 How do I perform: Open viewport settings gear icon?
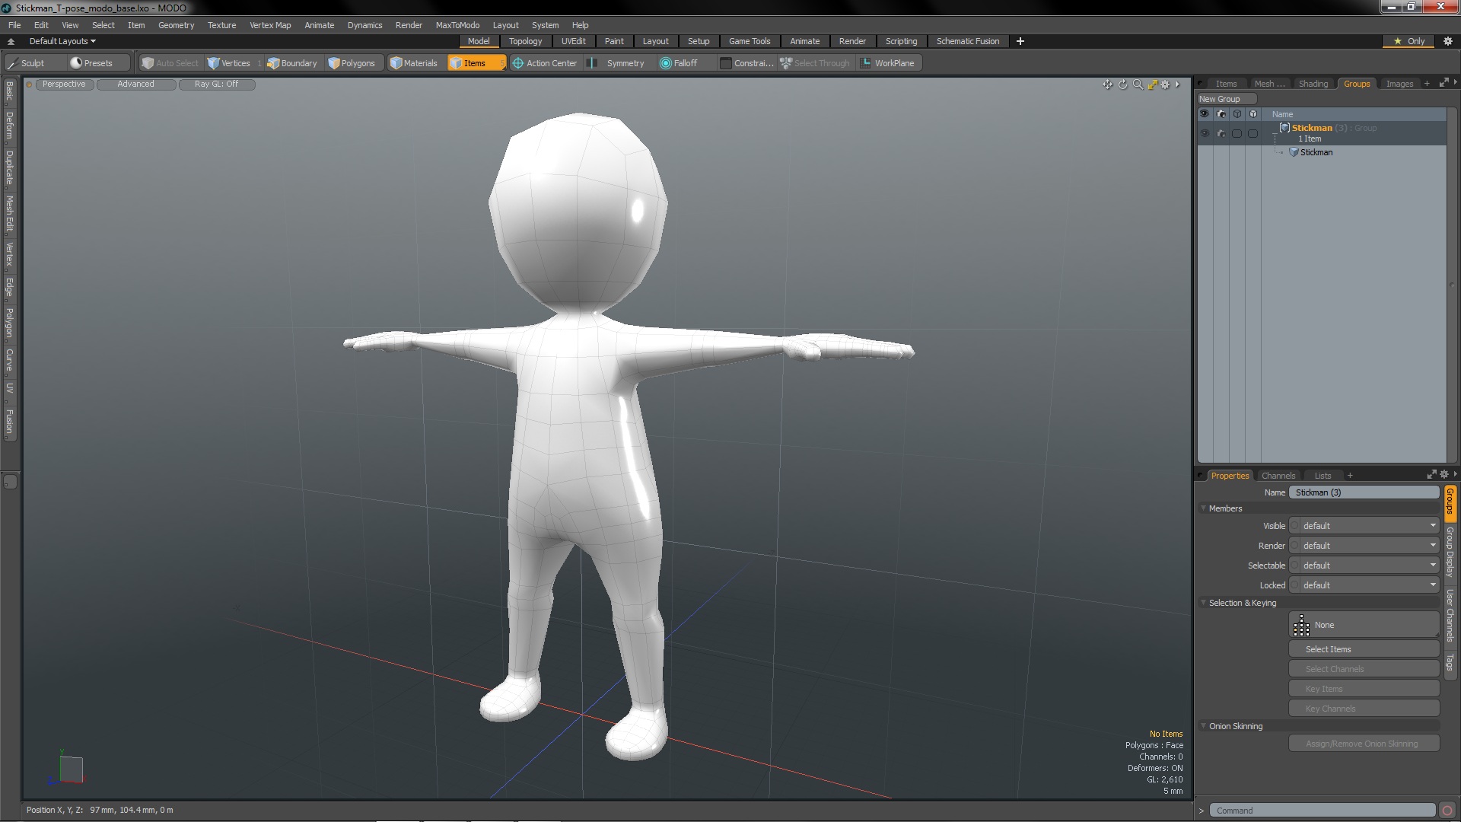click(x=1165, y=84)
